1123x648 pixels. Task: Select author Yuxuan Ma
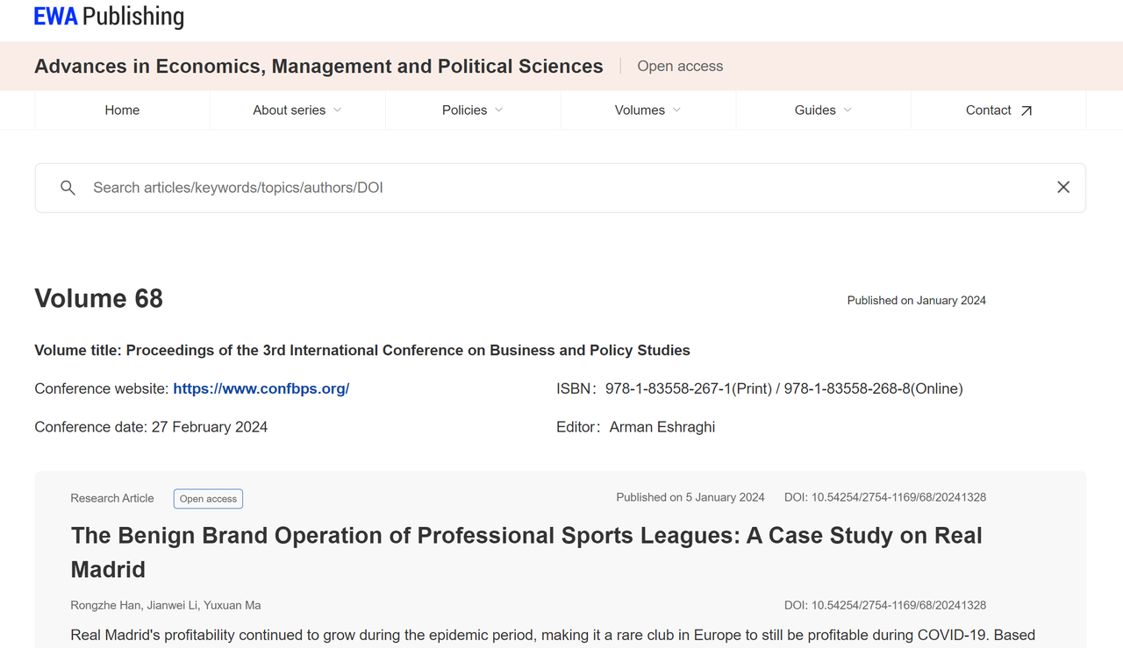pos(234,605)
